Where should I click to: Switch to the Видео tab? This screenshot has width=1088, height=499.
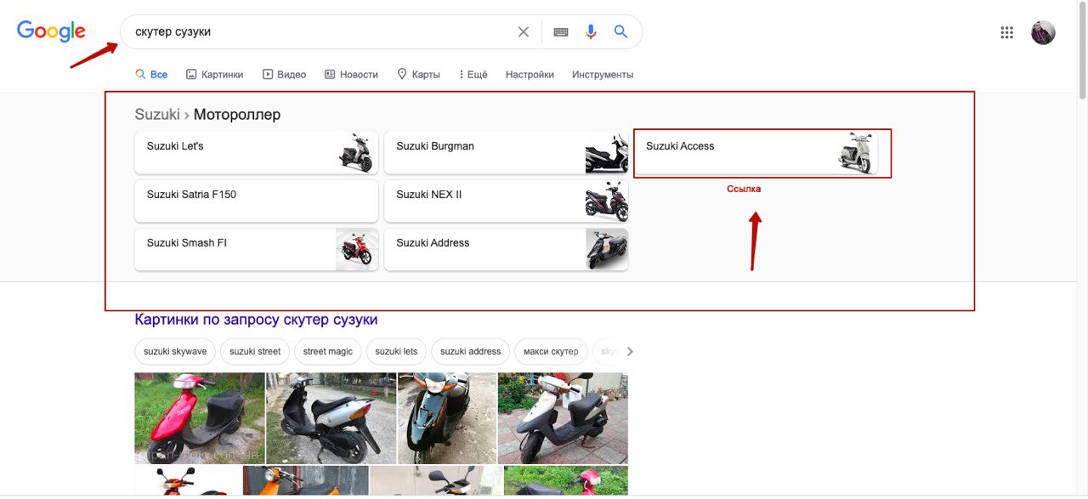coord(284,75)
